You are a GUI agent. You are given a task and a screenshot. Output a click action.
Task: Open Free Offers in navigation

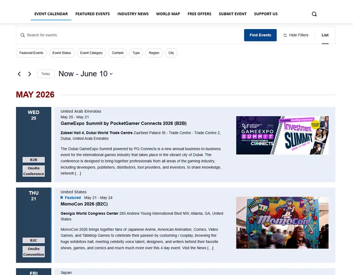tap(199, 14)
